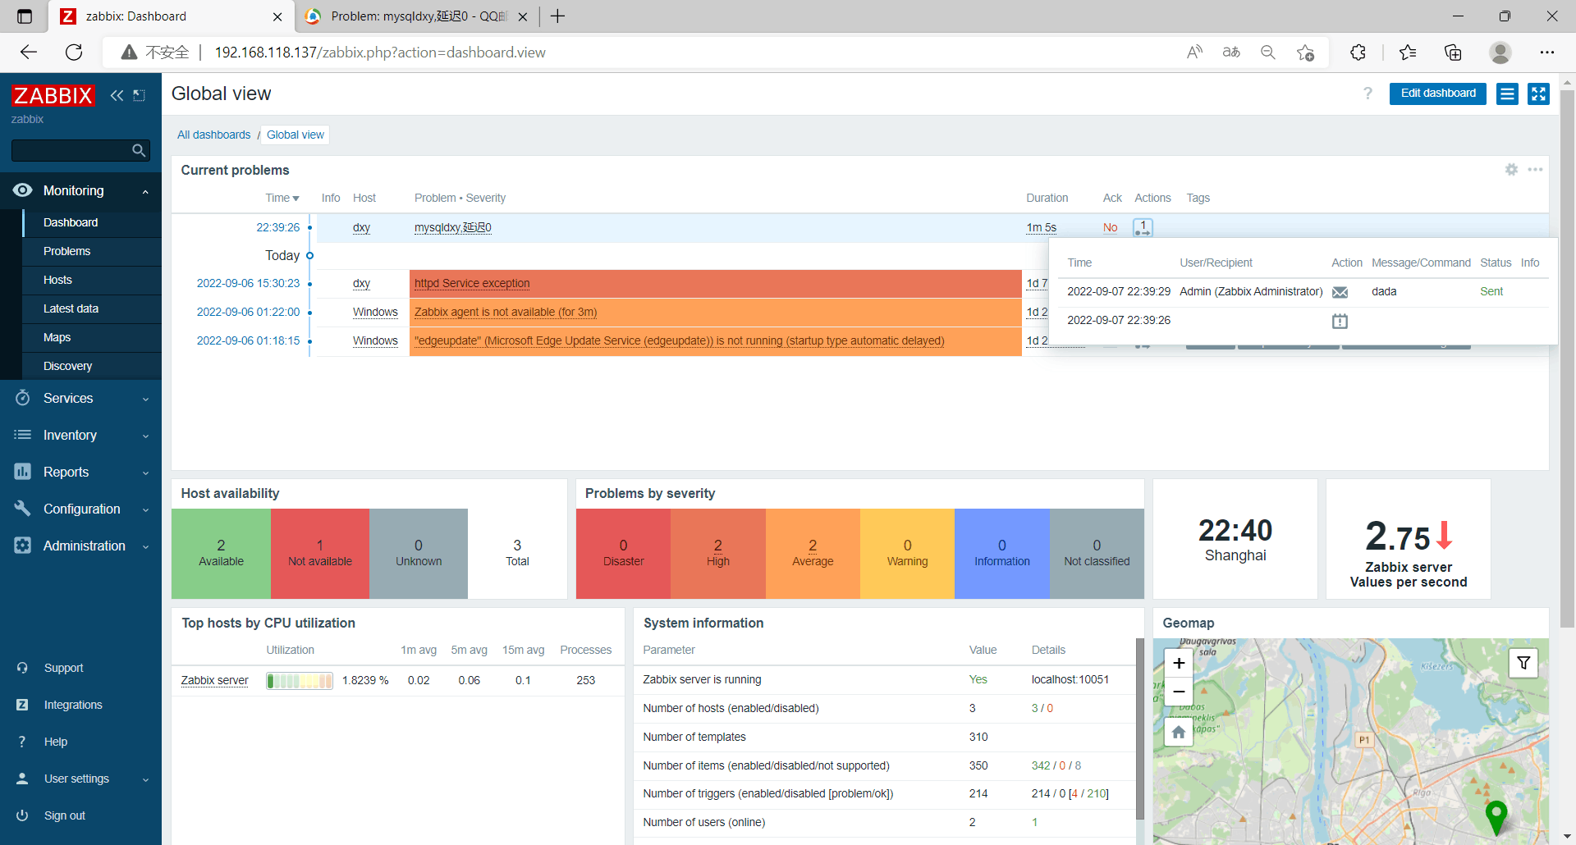Viewport: 1576px width, 845px height.
Task: Open the mysqldxy problem link
Action: tap(452, 227)
